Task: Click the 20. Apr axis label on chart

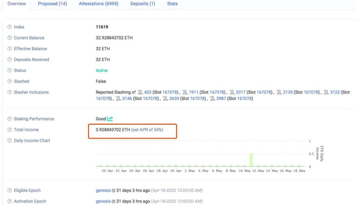Action: pyautogui.click(x=107, y=171)
